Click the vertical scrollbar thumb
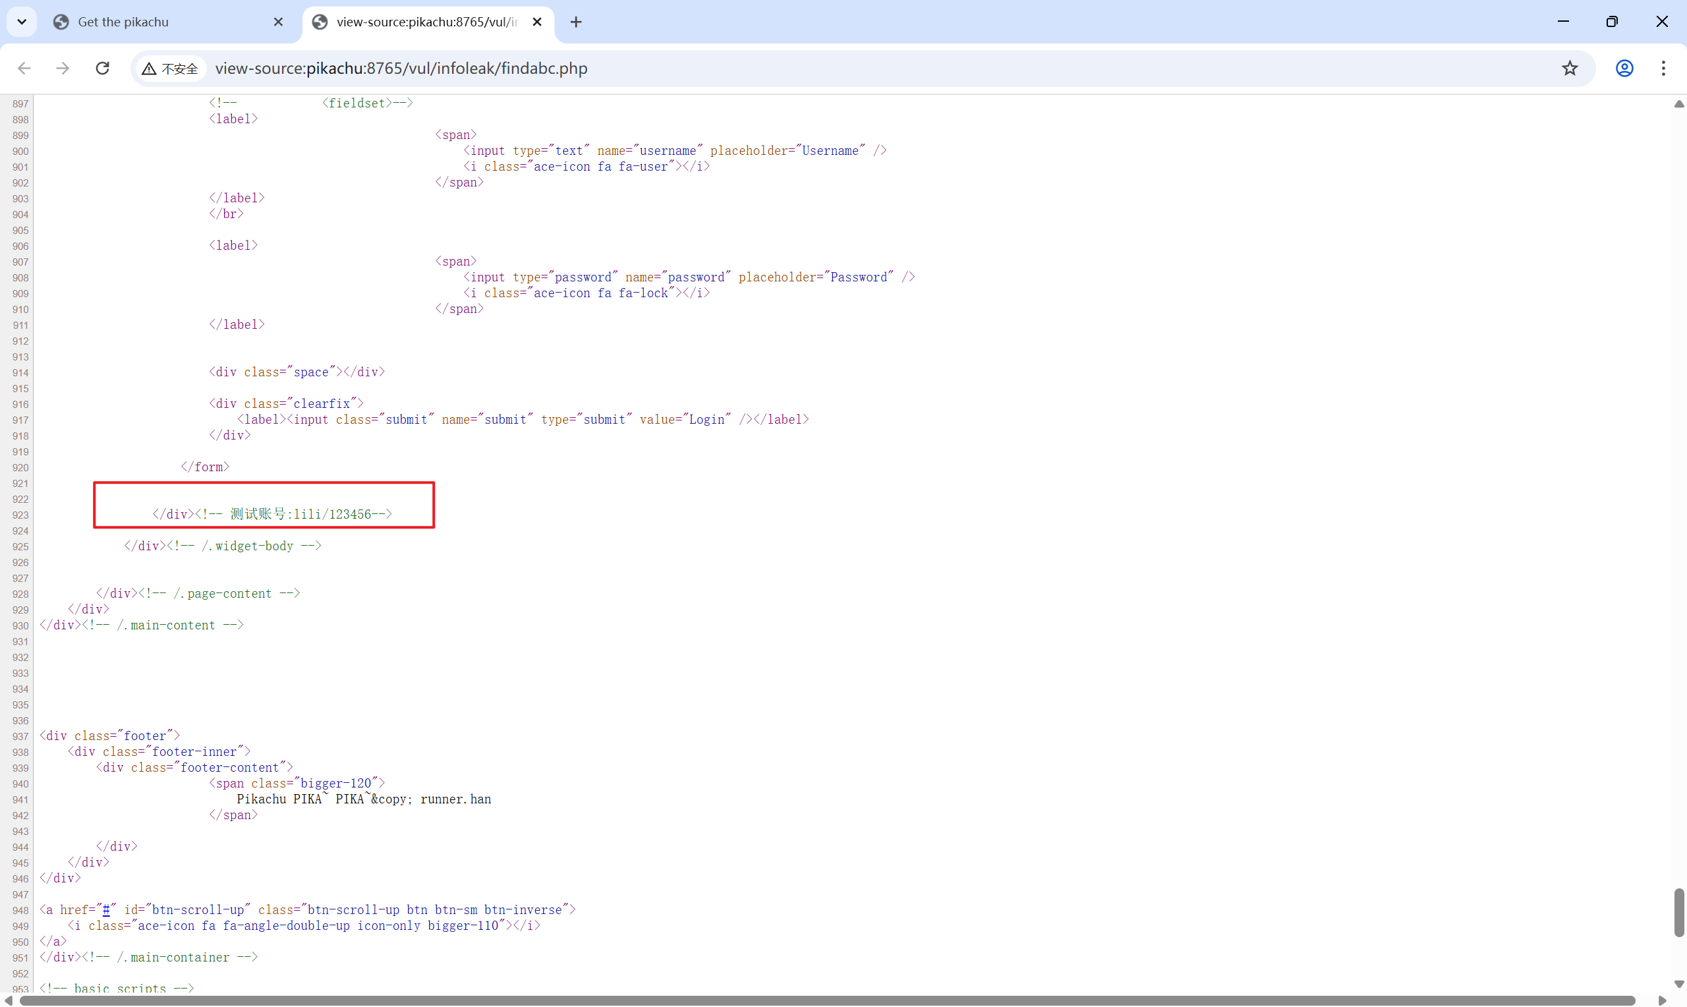 point(1679,912)
